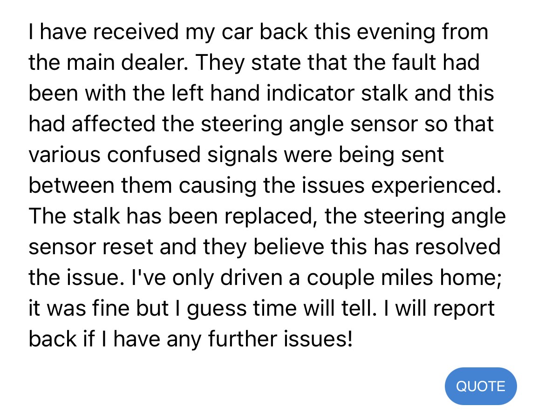Click the word 'driven' in the post
Screen dimensions: 545x413
[x=251, y=278]
